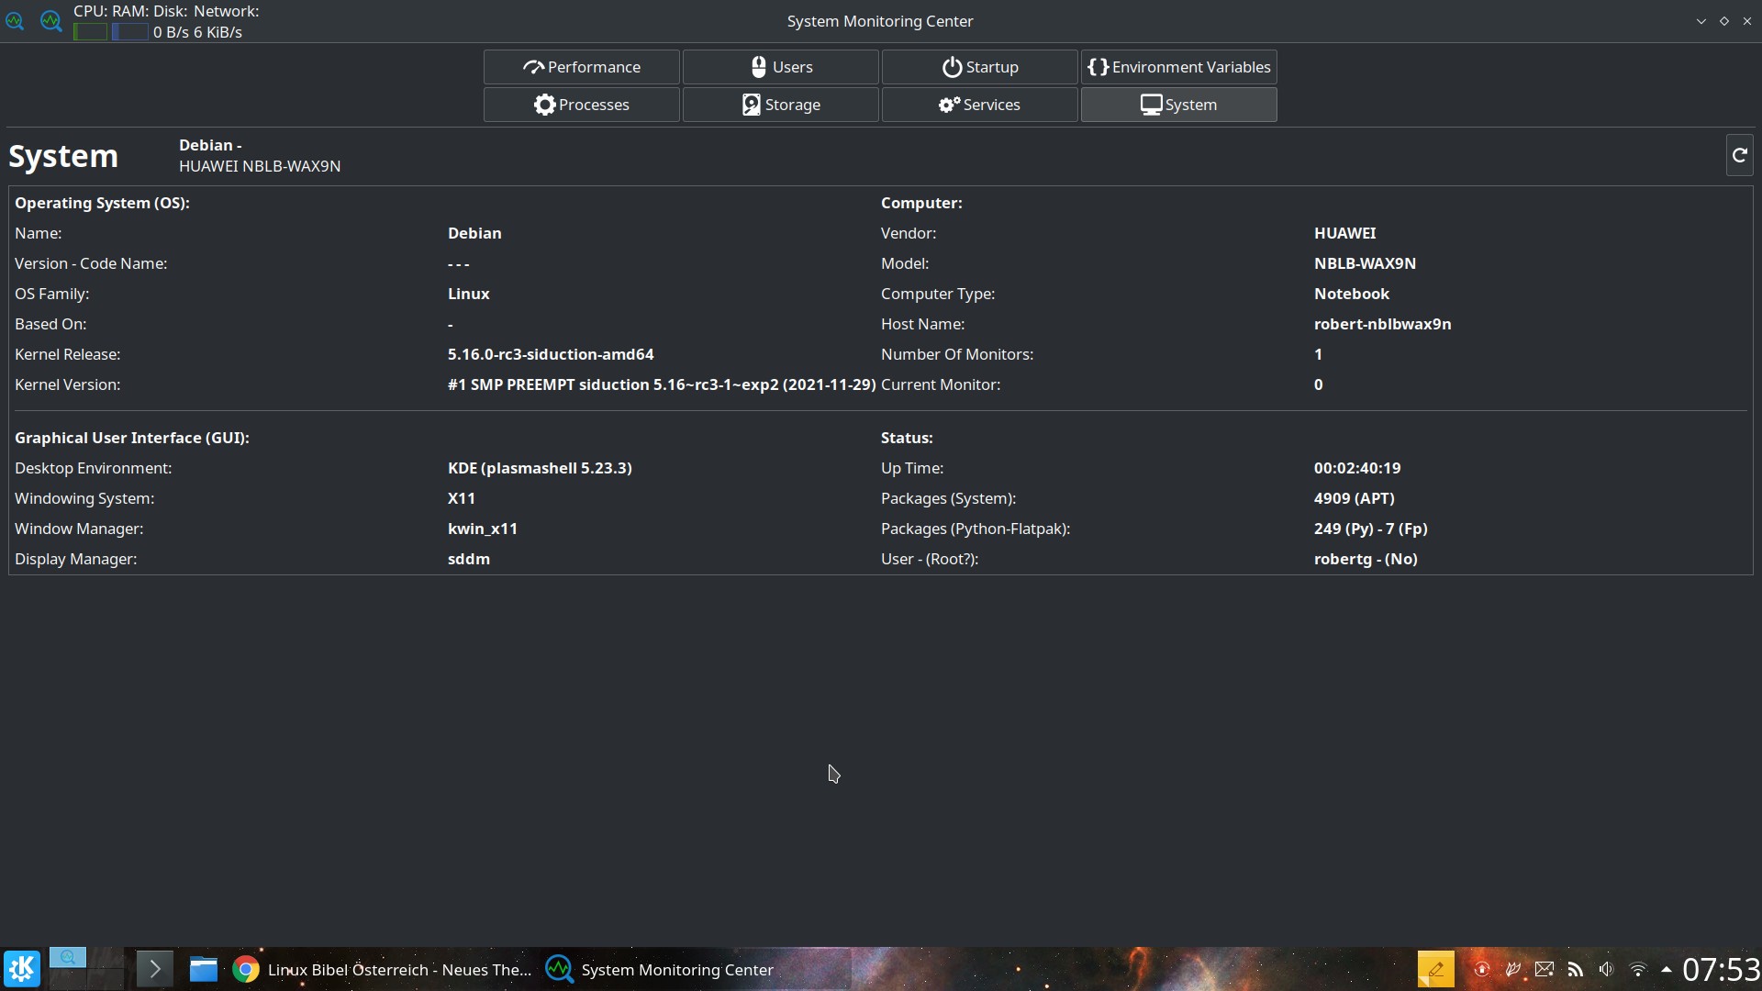Click the CPU monitor magnifier icon in top panel
The width and height of the screenshot is (1762, 991).
pyautogui.click(x=15, y=21)
